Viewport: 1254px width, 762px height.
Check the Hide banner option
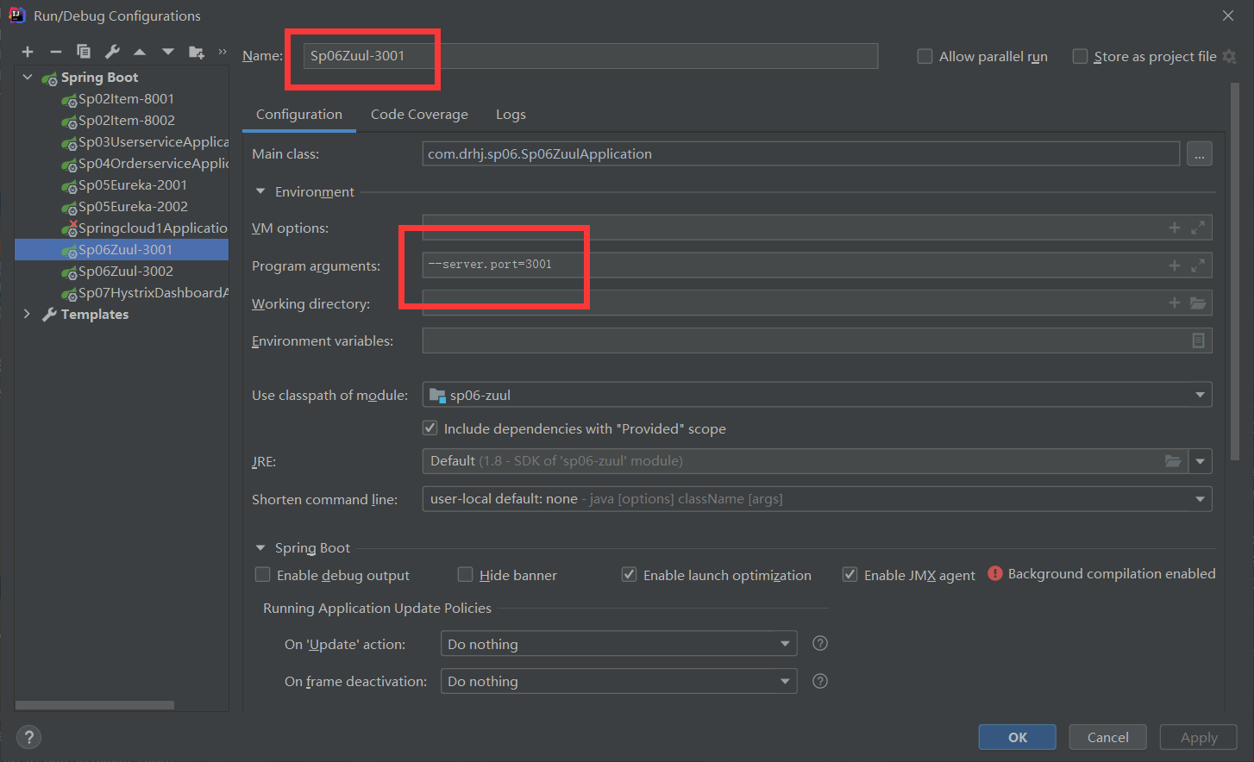tap(465, 574)
